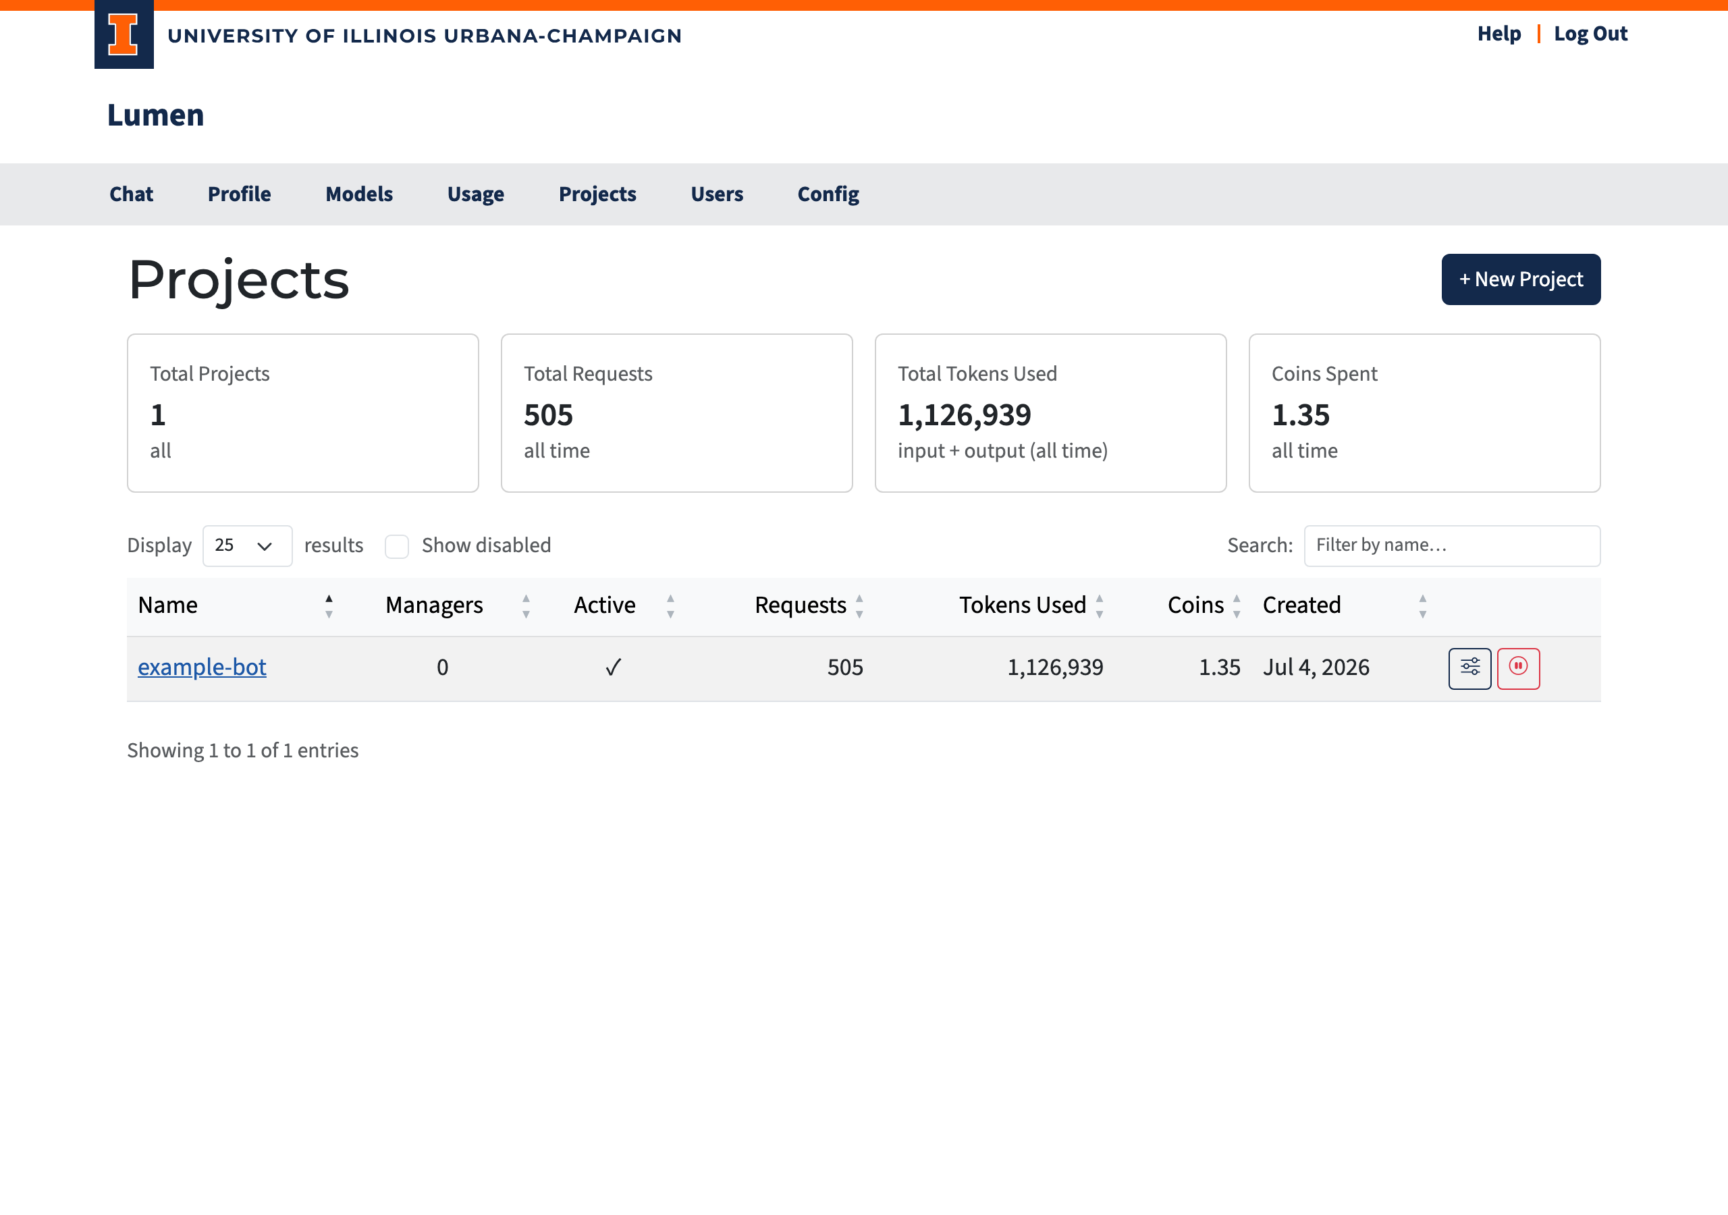Image resolution: width=1728 pixels, height=1215 pixels.
Task: Click the Coins Spent summary card
Action: point(1424,413)
